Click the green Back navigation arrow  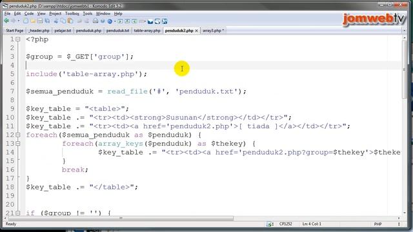(x=6, y=21)
